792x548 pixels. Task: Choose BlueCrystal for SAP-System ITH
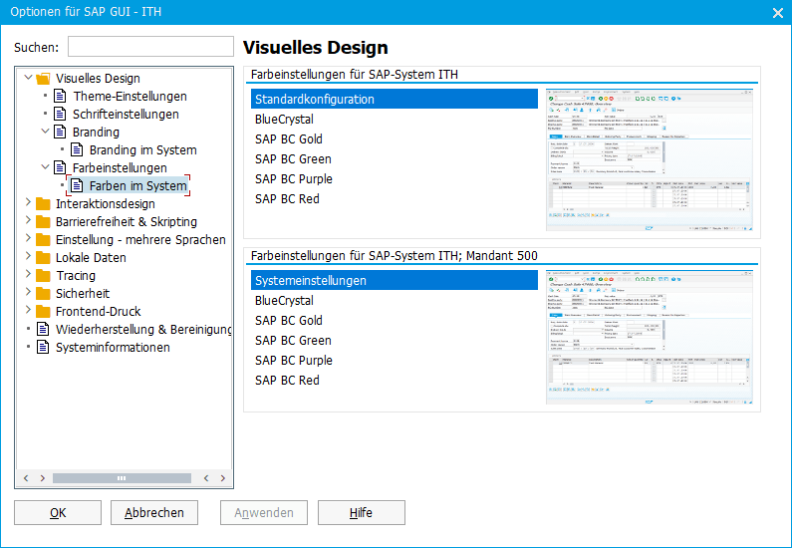(395, 120)
